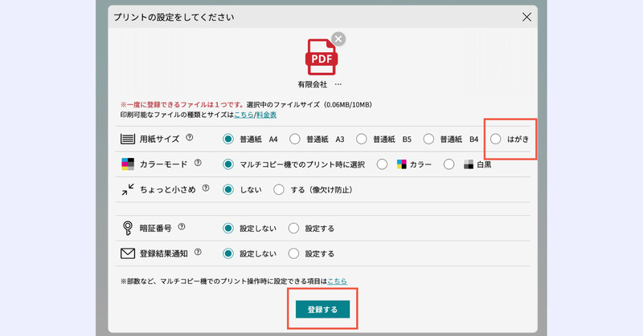
Task: Click the red ※一度に登録できるファイルは１つです notice
Action: 182,105
